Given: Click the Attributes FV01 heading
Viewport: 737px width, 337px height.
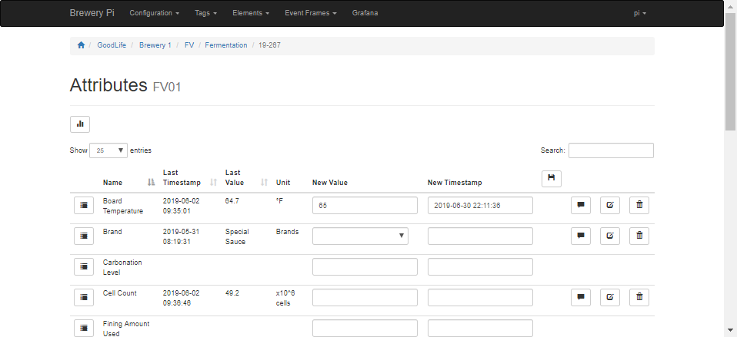Looking at the screenshot, I should pyautogui.click(x=125, y=85).
